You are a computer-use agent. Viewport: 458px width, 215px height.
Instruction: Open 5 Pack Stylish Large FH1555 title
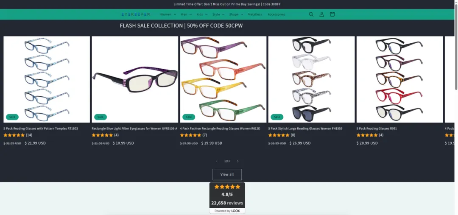pyautogui.click(x=305, y=128)
